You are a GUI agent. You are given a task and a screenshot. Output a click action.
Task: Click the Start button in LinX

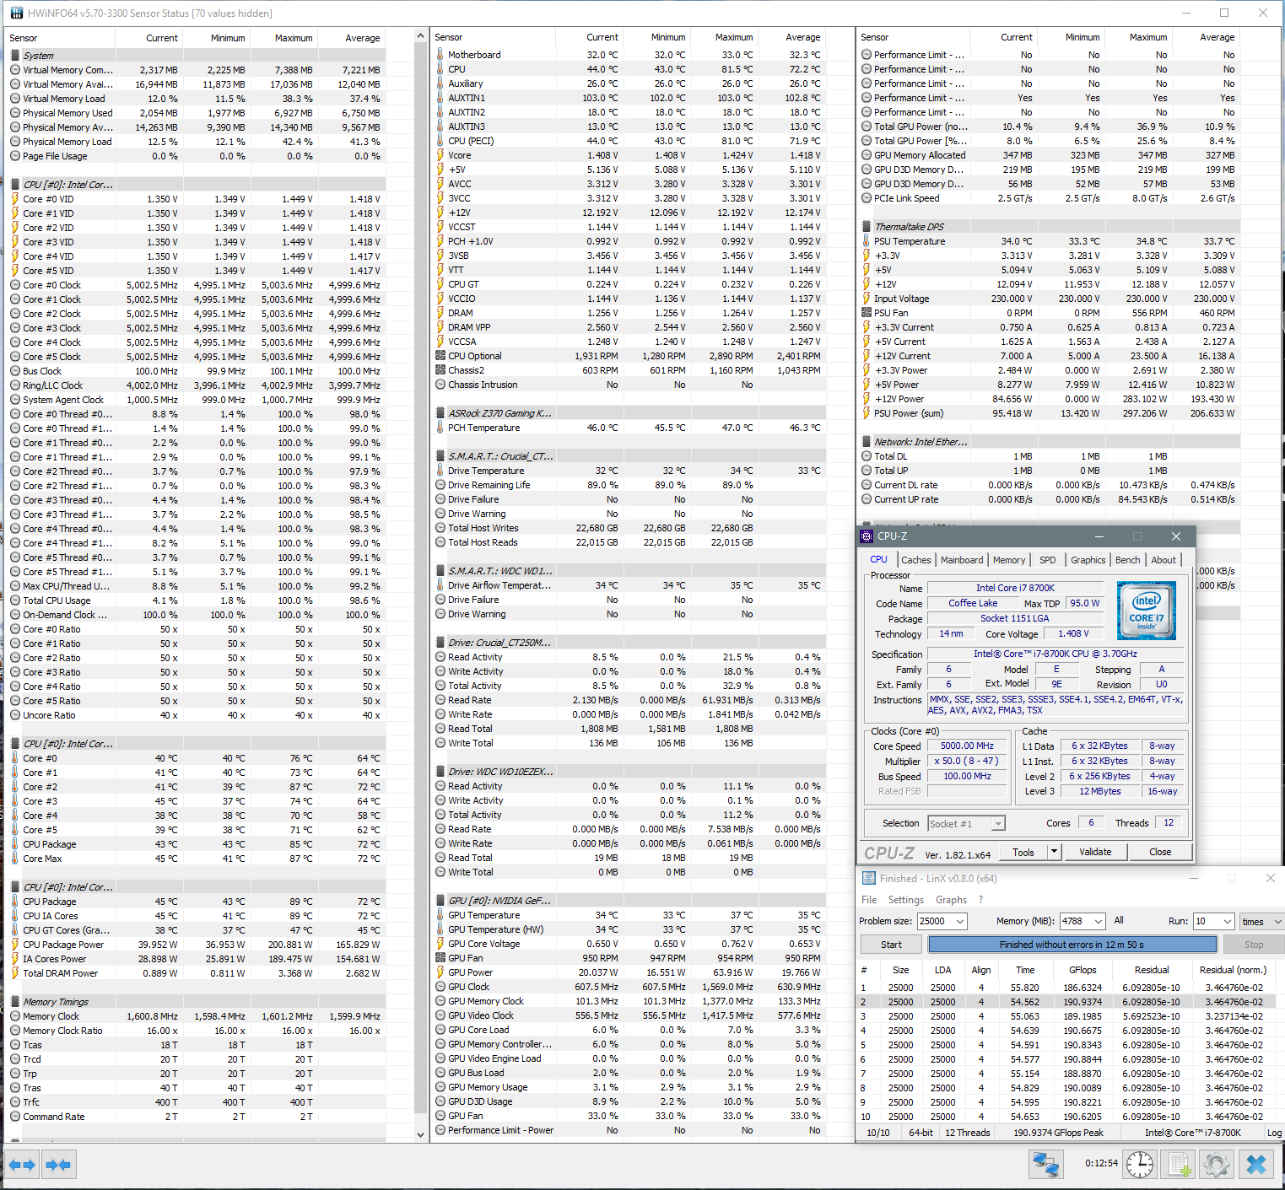[x=891, y=945]
